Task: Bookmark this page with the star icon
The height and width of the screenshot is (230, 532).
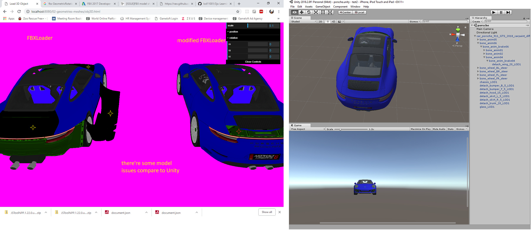Action: (x=237, y=11)
